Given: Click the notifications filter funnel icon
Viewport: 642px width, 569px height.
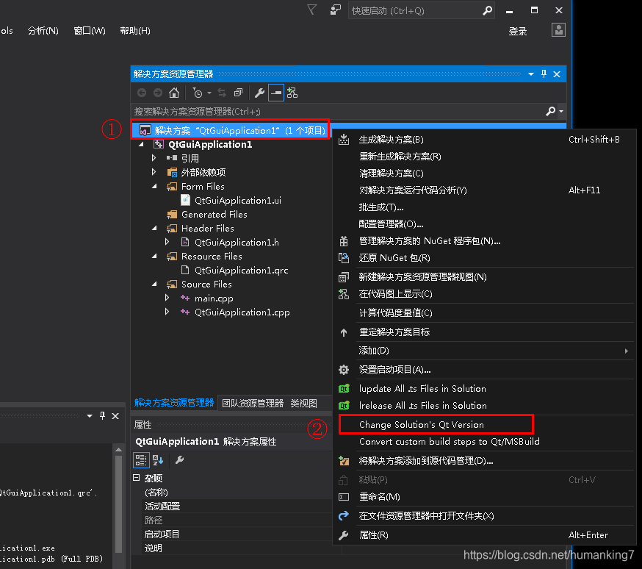Looking at the screenshot, I should pos(312,10).
